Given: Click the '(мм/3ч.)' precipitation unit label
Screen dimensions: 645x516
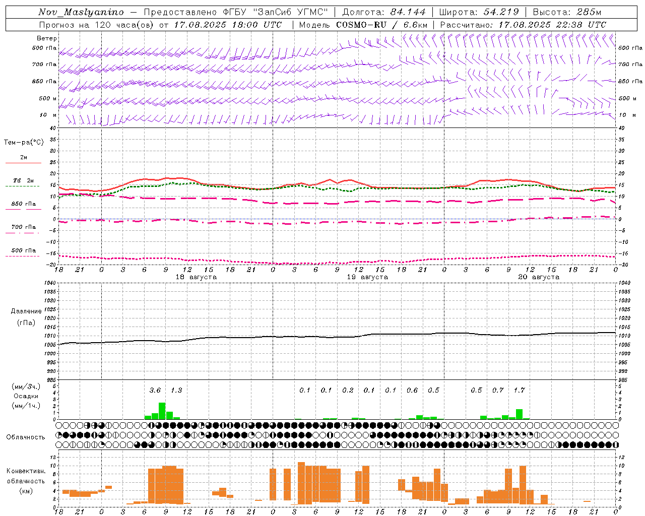Looking at the screenshot, I should [26, 386].
